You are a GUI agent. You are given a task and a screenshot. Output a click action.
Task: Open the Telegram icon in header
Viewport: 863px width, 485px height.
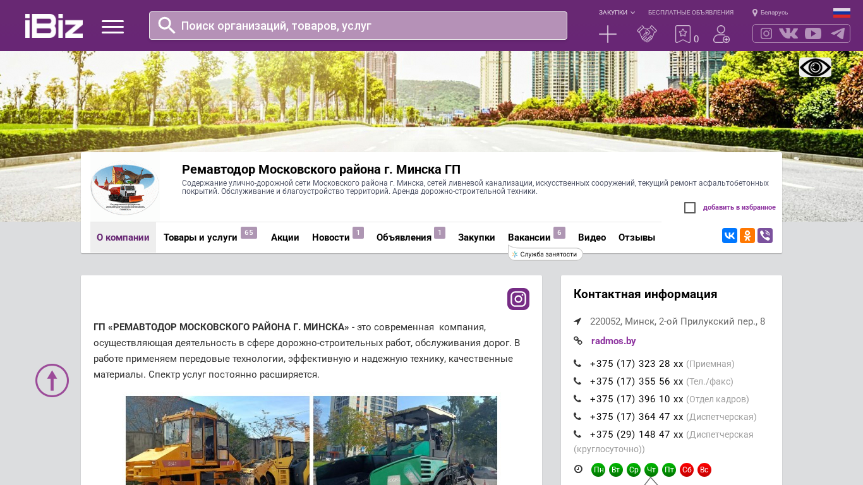click(x=838, y=33)
